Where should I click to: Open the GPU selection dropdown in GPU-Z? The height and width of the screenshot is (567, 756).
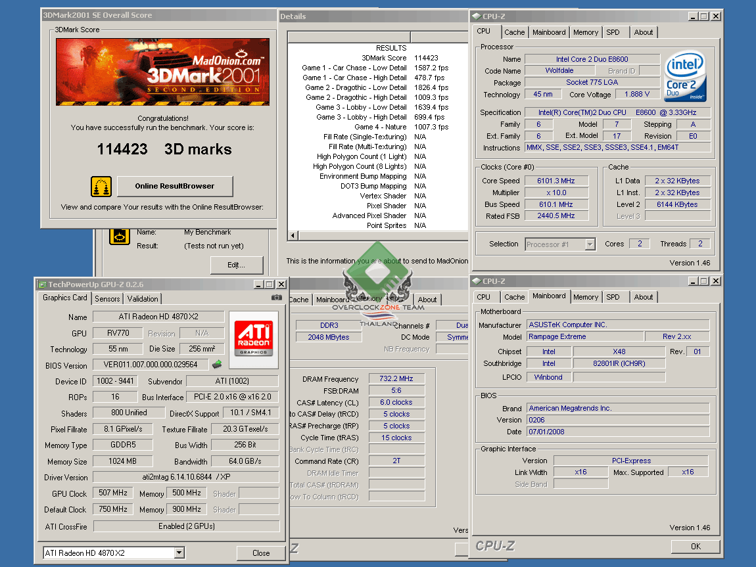(x=179, y=553)
